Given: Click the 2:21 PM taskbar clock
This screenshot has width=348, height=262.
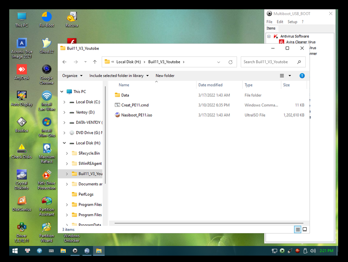Looking at the screenshot, I should coord(326,251).
